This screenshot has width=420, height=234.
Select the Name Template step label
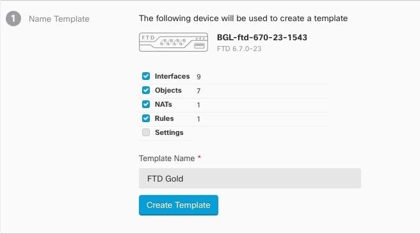[59, 19]
